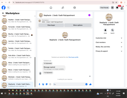The image size is (127, 98).
Task: Attach a photo file icon
Action: [x=43, y=84]
